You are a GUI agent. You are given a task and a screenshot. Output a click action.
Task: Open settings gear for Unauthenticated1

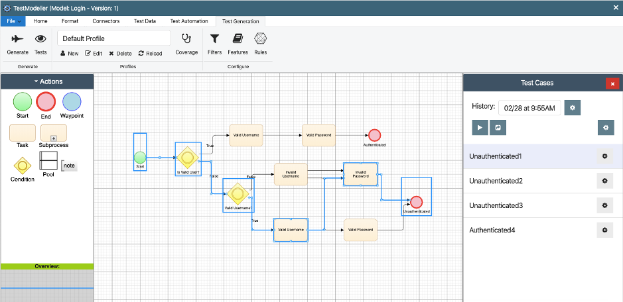coord(604,156)
